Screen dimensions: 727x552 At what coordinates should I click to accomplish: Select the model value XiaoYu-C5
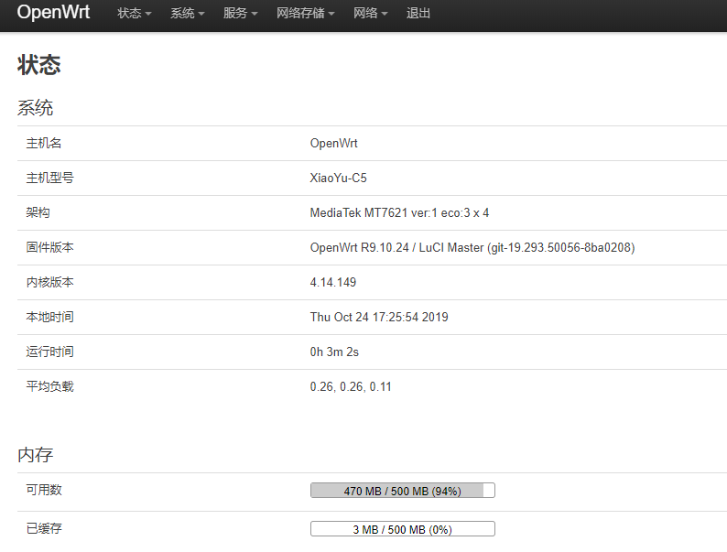[x=338, y=178]
